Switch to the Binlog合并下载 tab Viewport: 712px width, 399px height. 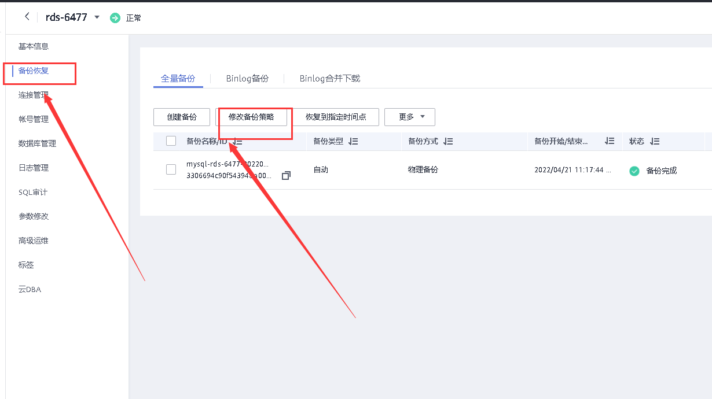coord(330,79)
